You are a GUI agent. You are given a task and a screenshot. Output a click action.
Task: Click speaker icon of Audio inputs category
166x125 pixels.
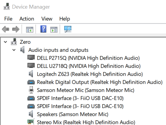[x=22, y=50]
